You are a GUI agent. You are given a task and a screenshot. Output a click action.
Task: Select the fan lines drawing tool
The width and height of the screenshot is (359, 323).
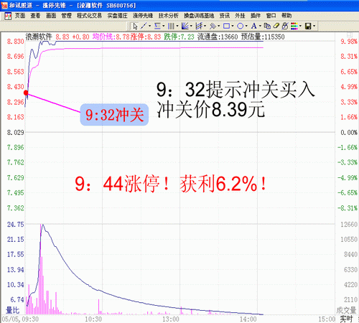click(185, 26)
